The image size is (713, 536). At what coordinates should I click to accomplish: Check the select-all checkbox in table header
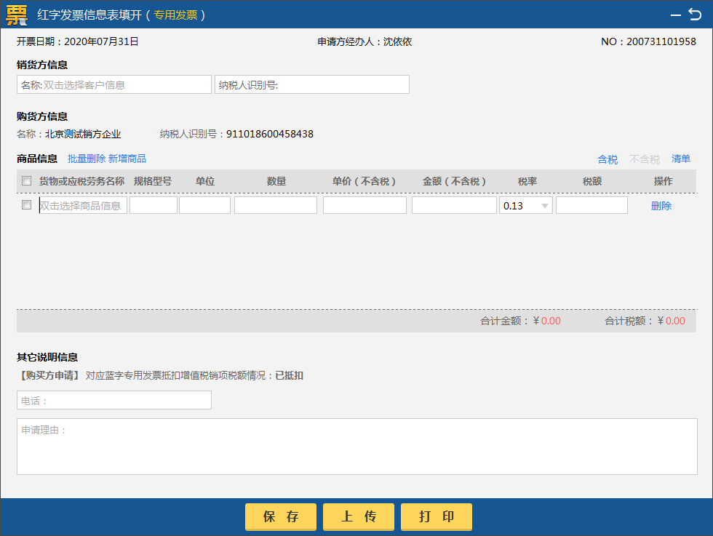(27, 181)
